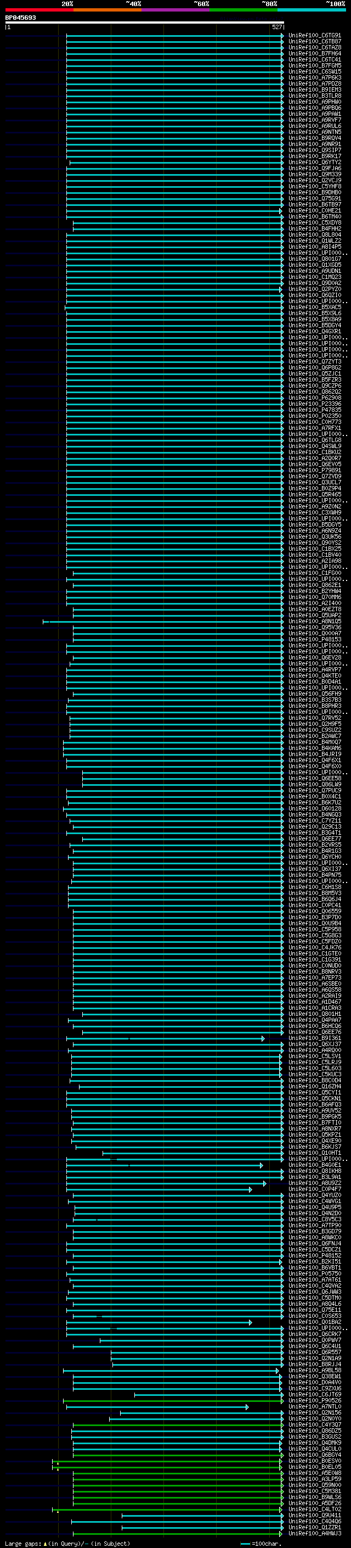Screen dimensions: 351x1548
Task: Select UniRef100_Q6YTY2 in the list
Action: pyautogui.click(x=314, y=162)
